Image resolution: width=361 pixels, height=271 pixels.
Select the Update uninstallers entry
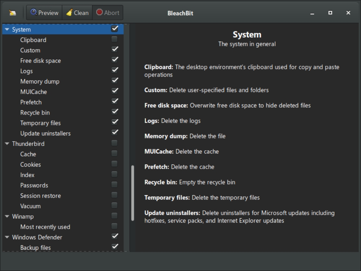45,133
